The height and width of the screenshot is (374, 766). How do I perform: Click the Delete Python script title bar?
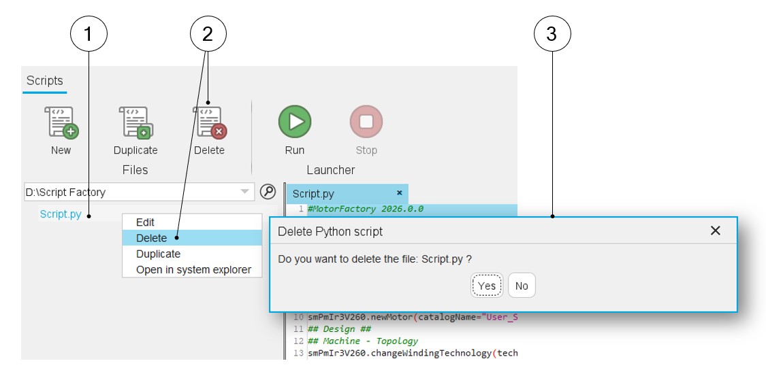point(477,231)
